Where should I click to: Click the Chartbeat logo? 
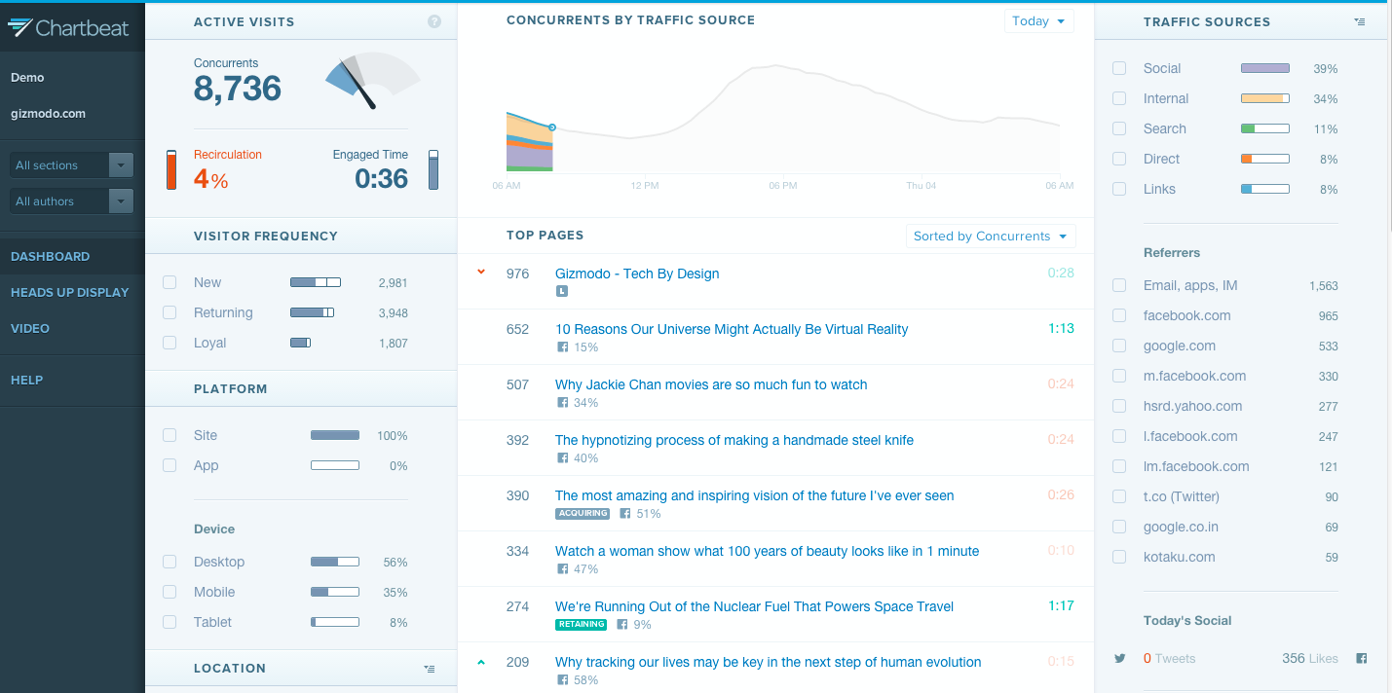(68, 27)
